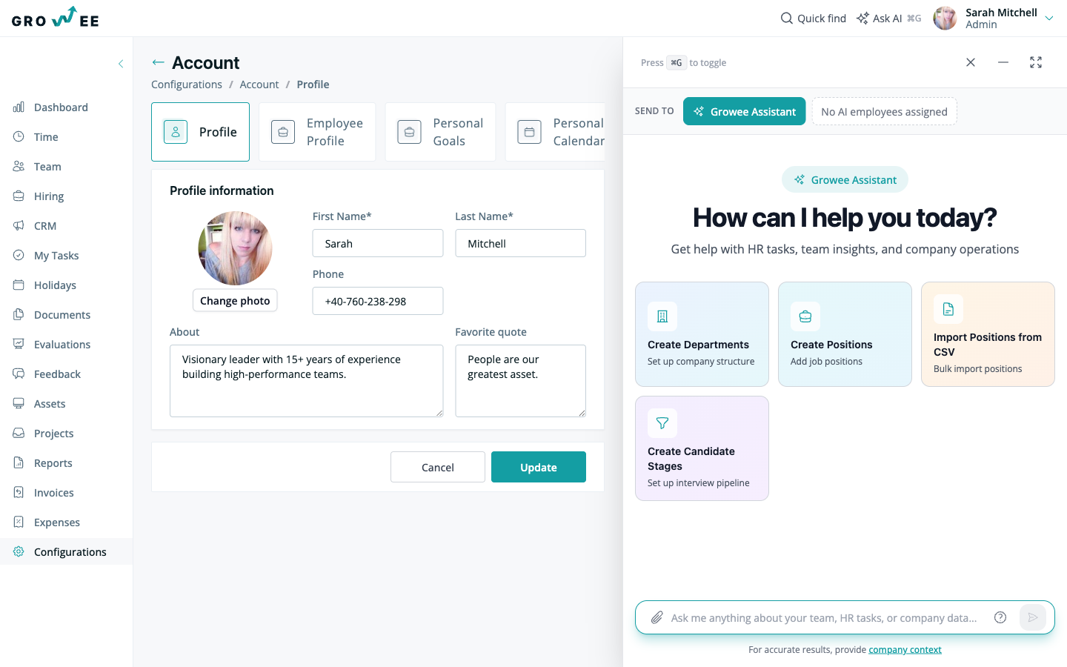This screenshot has width=1067, height=667.
Task: Click the profile photo thumbnail
Action: point(235,248)
